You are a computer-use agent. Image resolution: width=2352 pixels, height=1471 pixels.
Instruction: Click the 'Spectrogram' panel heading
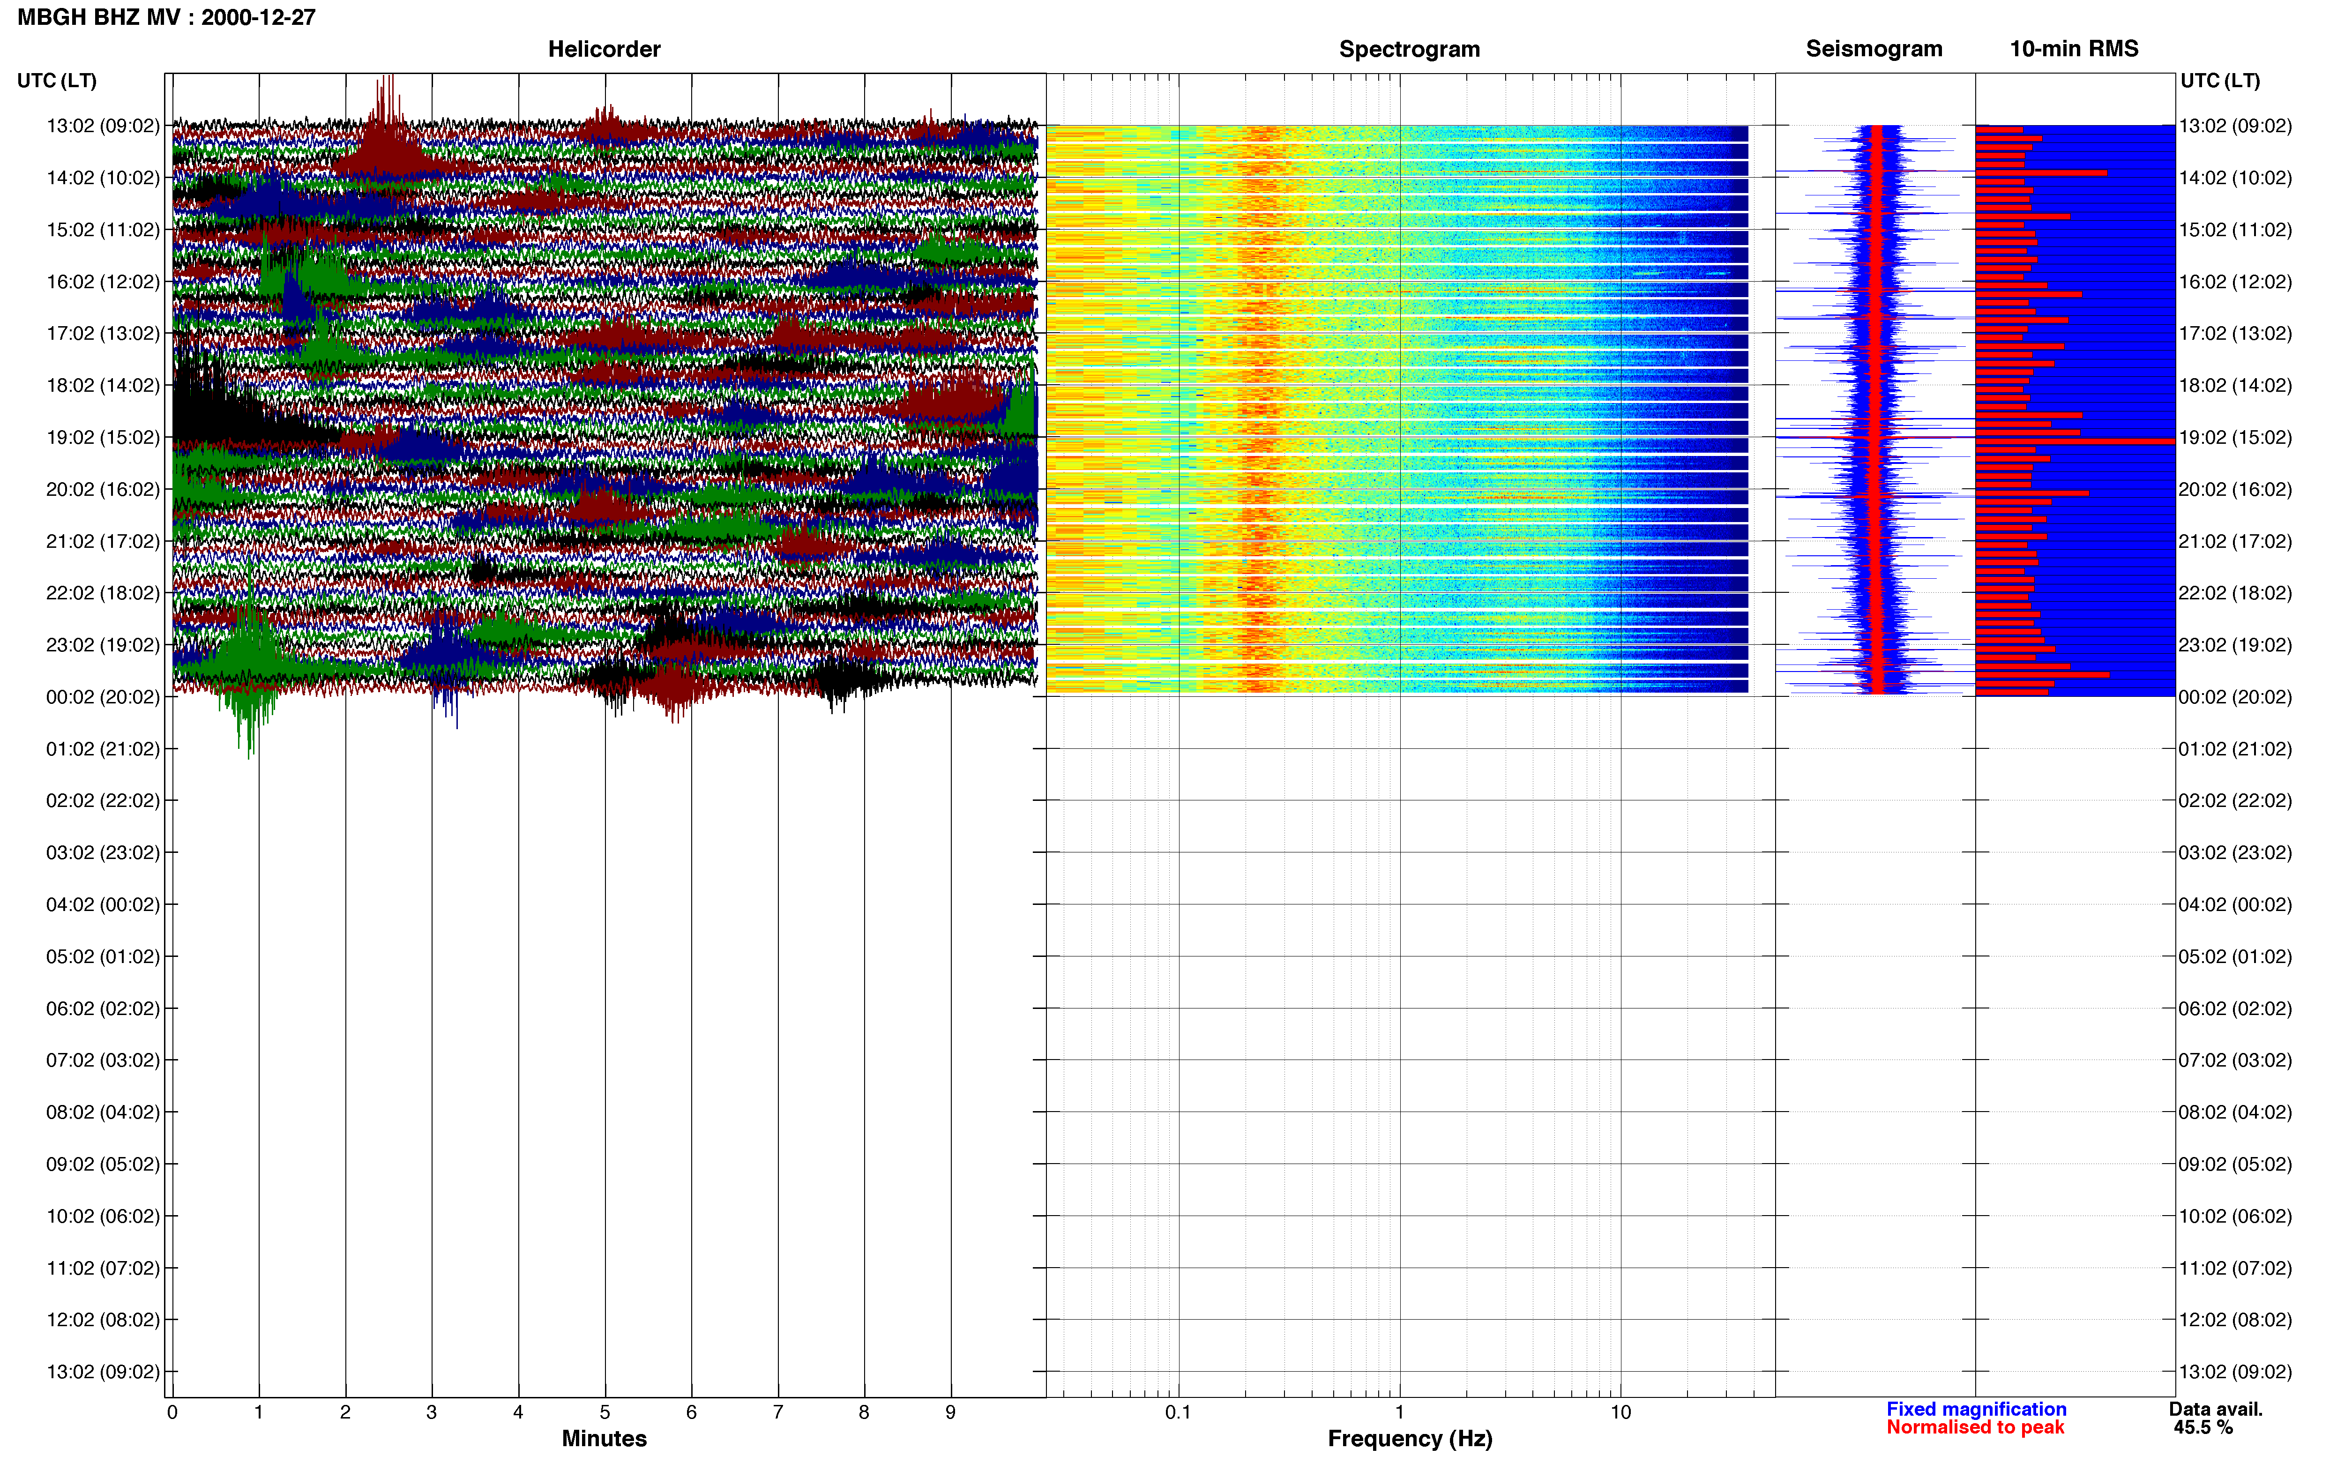(1410, 49)
